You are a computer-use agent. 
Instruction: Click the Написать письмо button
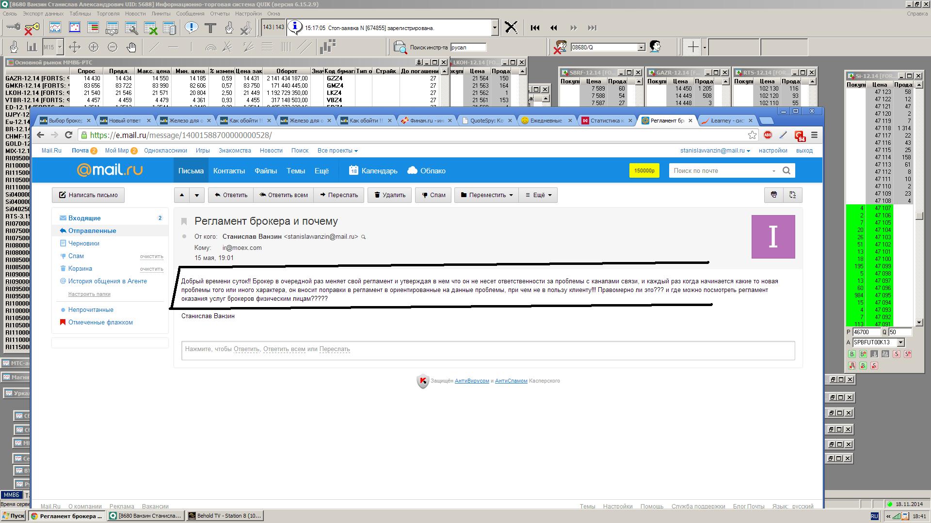pos(88,195)
